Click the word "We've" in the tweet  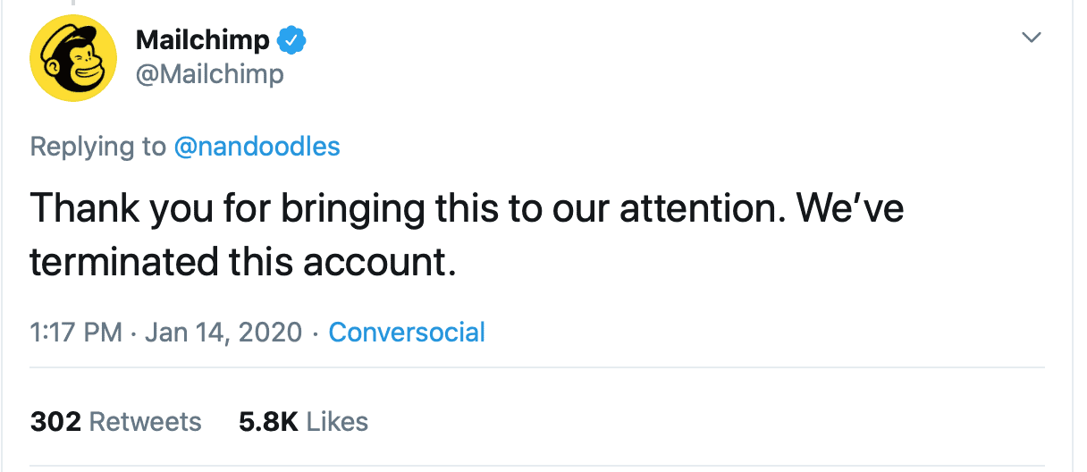click(x=849, y=208)
